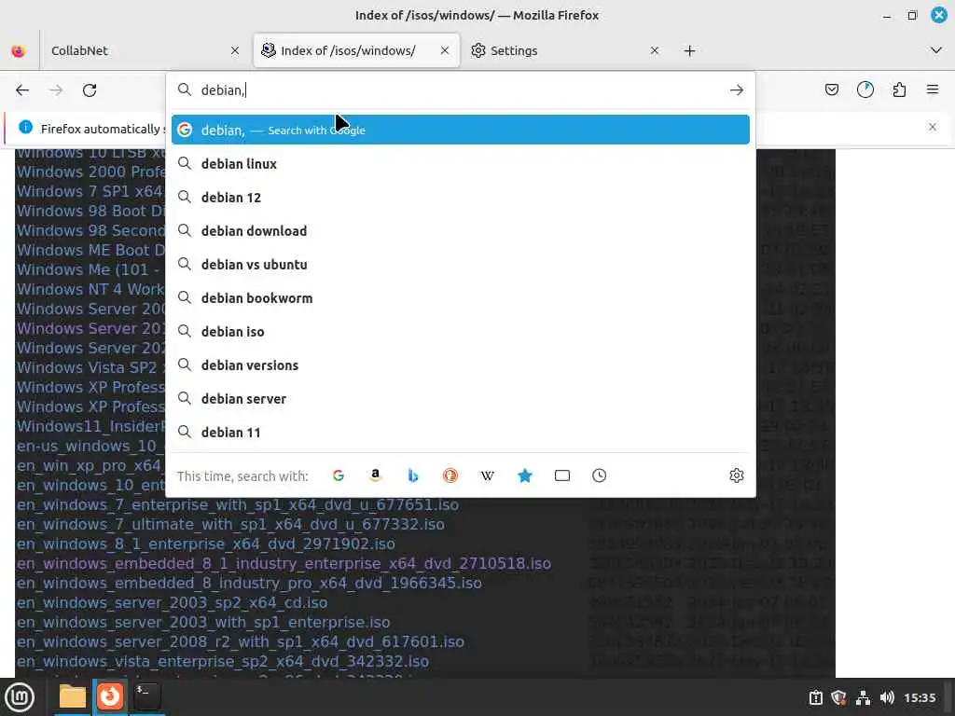Viewport: 955px width, 716px height.
Task: Launch the file manager from taskbar
Action: (x=72, y=696)
